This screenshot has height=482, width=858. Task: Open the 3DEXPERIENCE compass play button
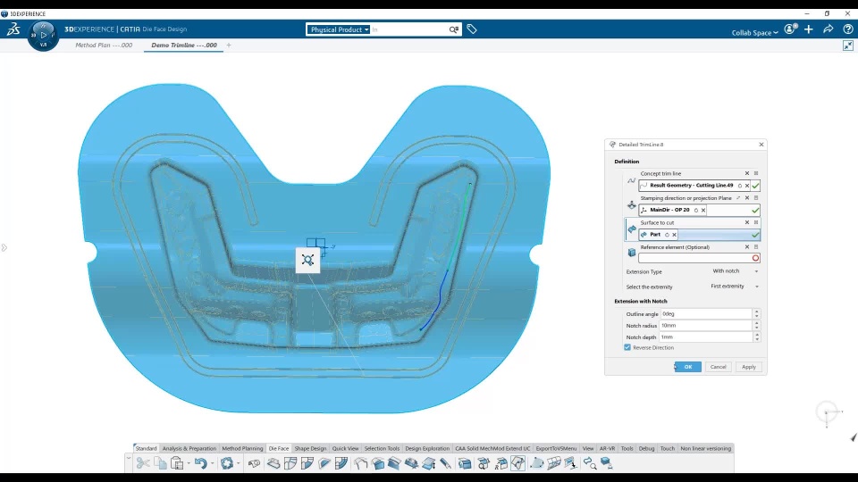(43, 35)
